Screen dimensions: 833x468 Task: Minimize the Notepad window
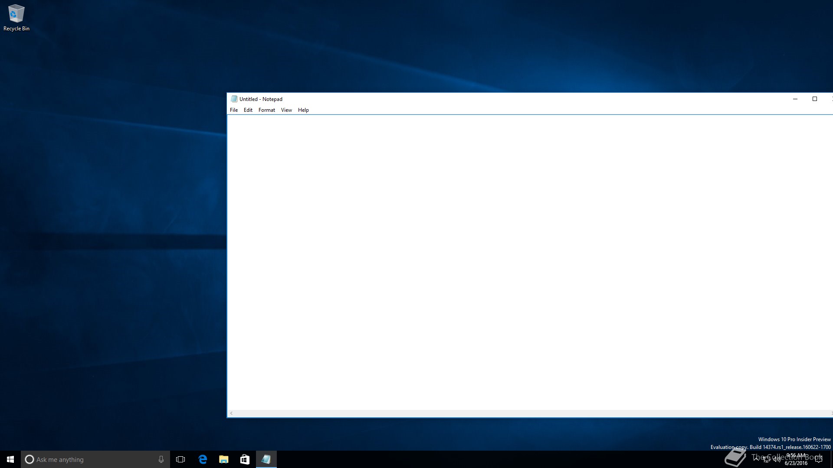point(795,99)
